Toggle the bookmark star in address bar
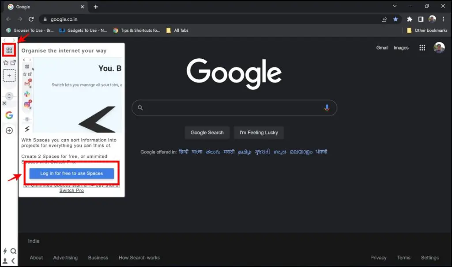The width and height of the screenshot is (452, 267). pos(396,19)
